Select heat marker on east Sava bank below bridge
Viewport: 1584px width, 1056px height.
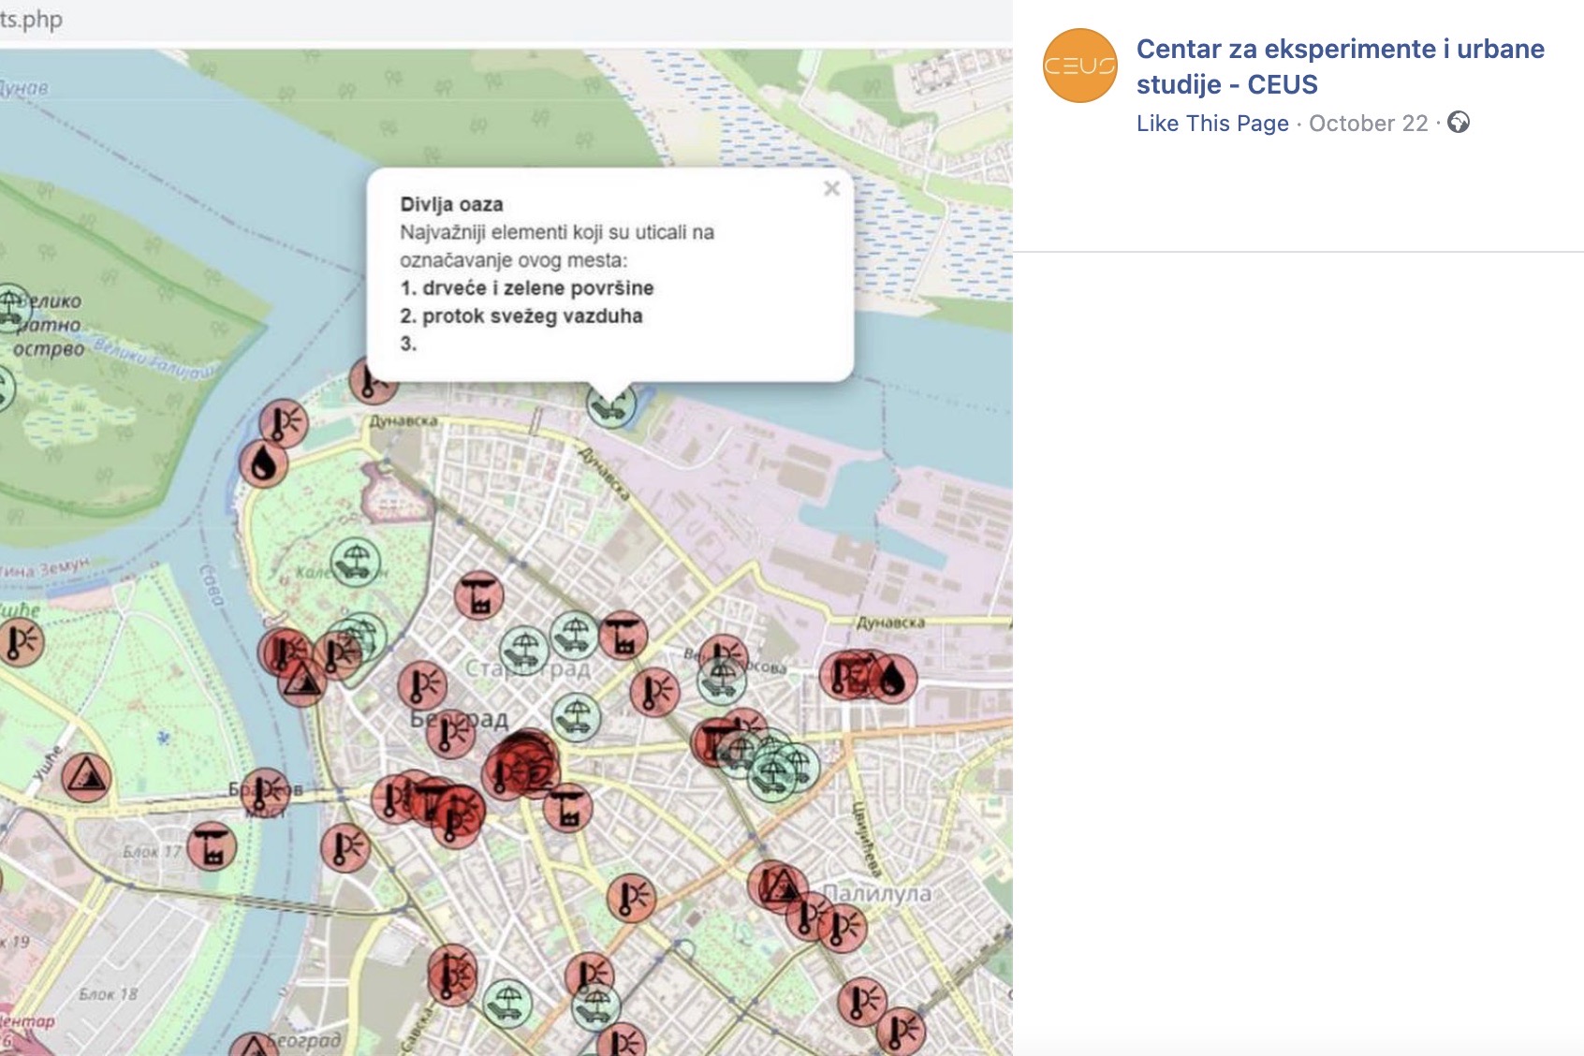[345, 848]
